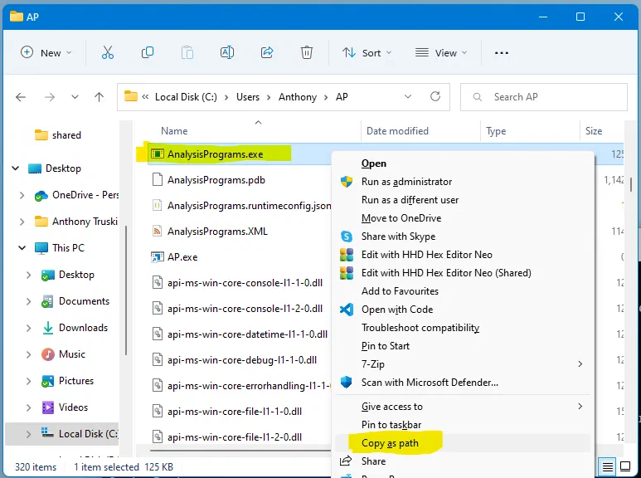
Task: Click the Skype icon in context menu
Action: [x=347, y=237]
